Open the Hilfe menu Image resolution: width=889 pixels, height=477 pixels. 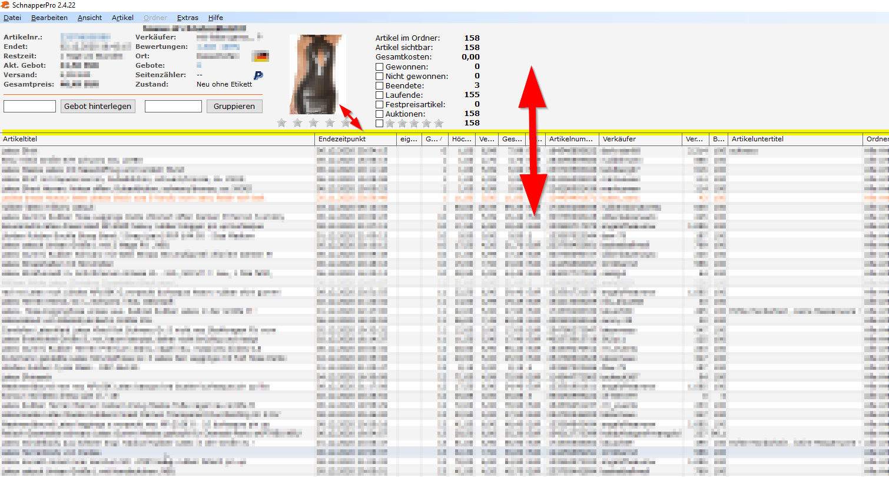[215, 18]
